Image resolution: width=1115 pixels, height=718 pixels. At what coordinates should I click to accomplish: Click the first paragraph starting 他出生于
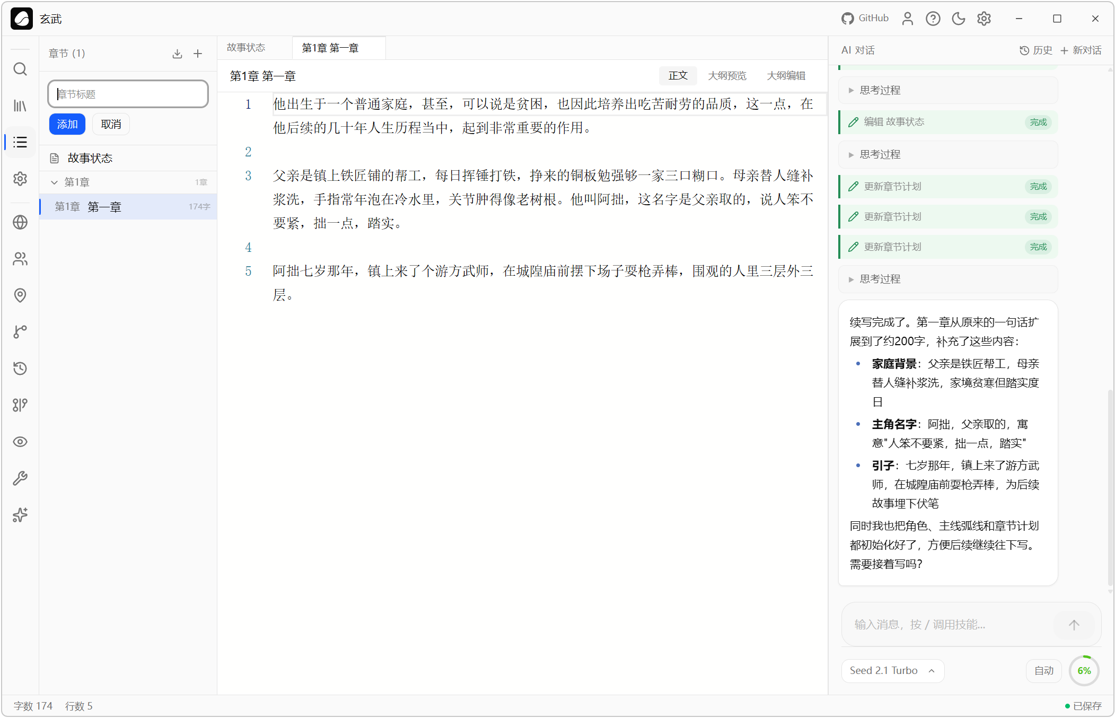point(543,116)
